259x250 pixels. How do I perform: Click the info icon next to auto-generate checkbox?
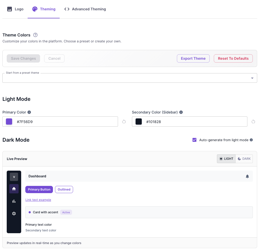[x=251, y=140]
